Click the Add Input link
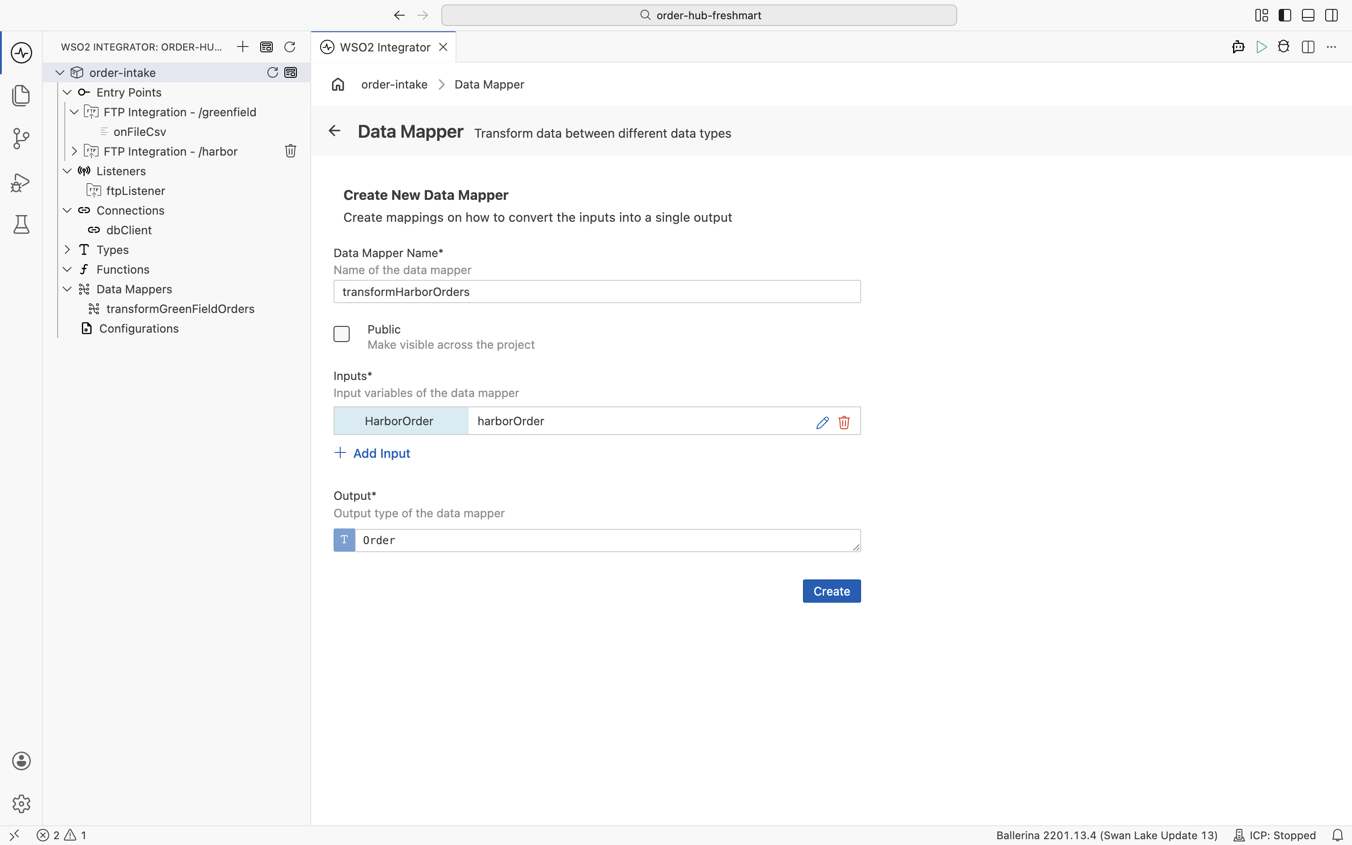Image resolution: width=1352 pixels, height=845 pixels. tap(372, 453)
